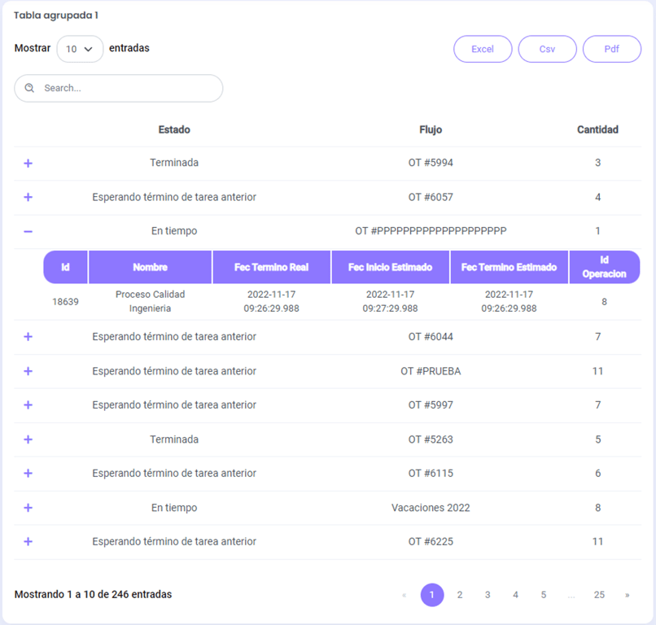Image resolution: width=656 pixels, height=625 pixels.
Task: Click the Terminada status of OT #5263
Action: coord(174,439)
